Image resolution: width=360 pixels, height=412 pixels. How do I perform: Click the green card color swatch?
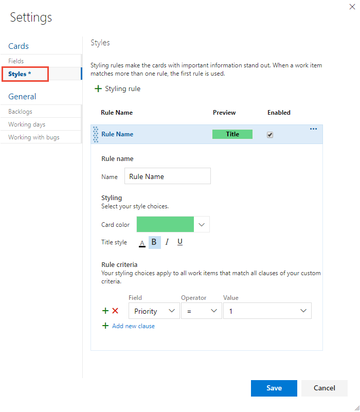pos(165,224)
